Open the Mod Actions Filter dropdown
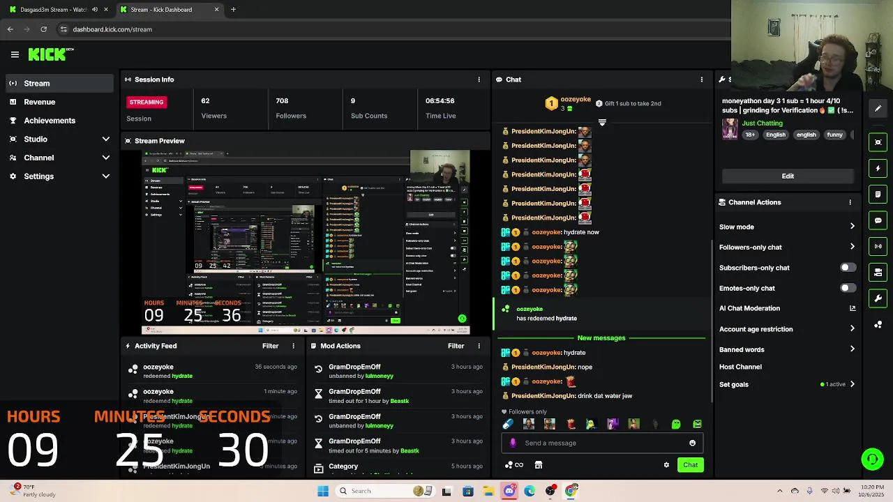Image resolution: width=893 pixels, height=502 pixels. pos(456,346)
